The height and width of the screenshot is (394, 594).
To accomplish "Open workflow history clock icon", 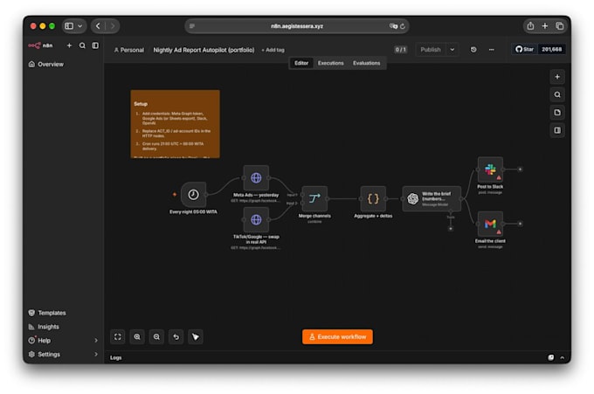I will click(473, 50).
